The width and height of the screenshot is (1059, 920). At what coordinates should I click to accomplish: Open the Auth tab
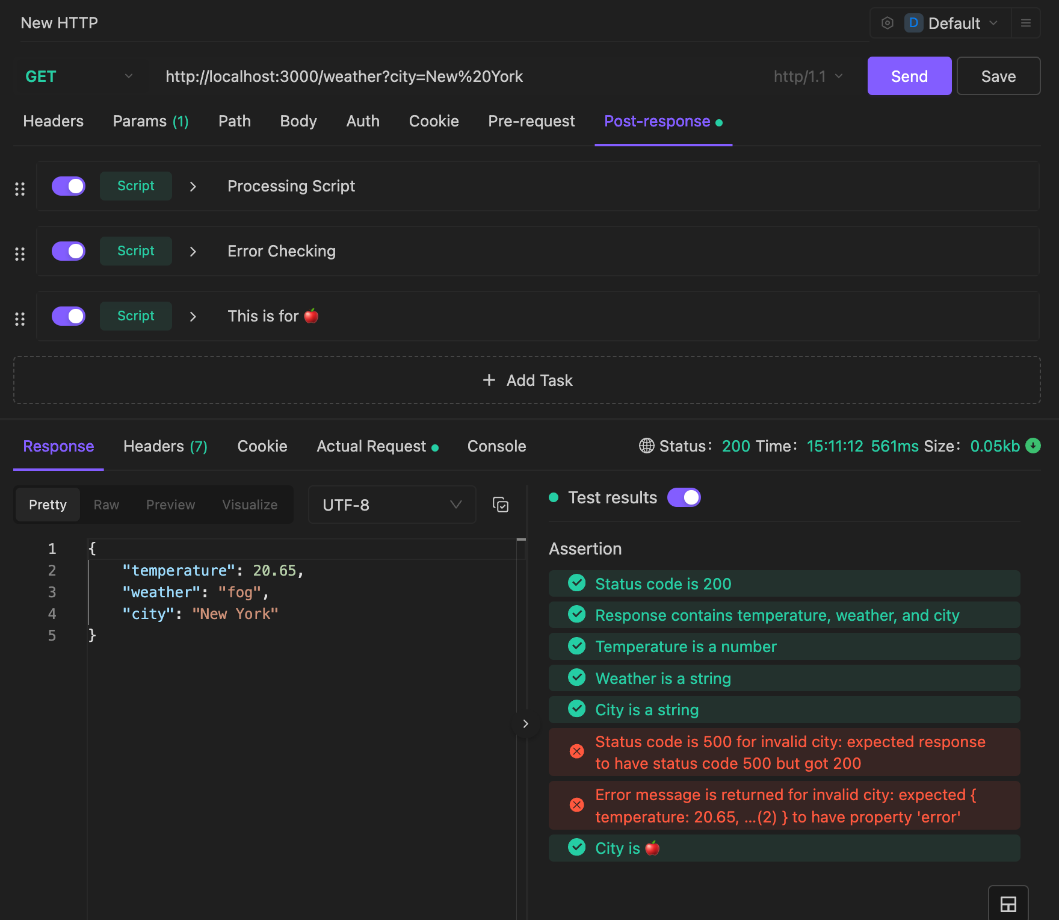[x=363, y=121]
